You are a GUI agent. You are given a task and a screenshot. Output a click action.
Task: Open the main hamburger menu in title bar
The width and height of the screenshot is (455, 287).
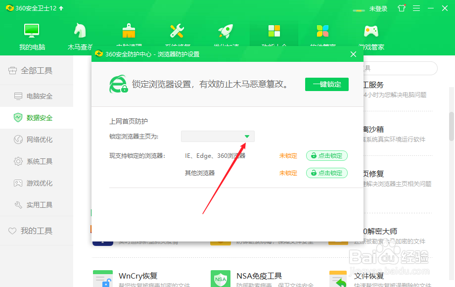coord(416,8)
